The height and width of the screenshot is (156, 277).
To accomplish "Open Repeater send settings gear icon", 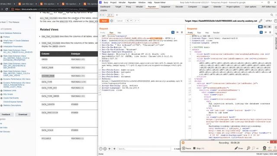I will point(112,21).
